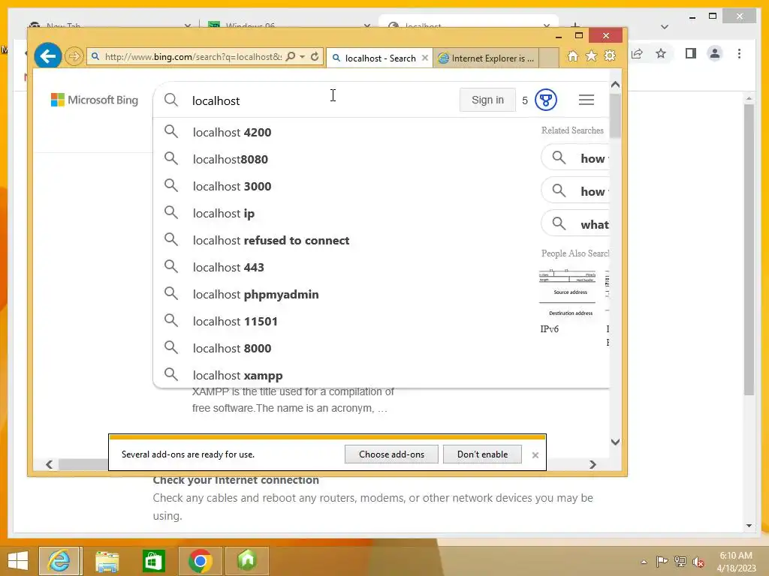Open the Windows Start button
This screenshot has width=769, height=576.
(18, 561)
